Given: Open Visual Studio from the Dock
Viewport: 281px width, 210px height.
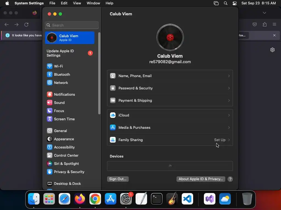Looking at the screenshot, I should [209, 199].
